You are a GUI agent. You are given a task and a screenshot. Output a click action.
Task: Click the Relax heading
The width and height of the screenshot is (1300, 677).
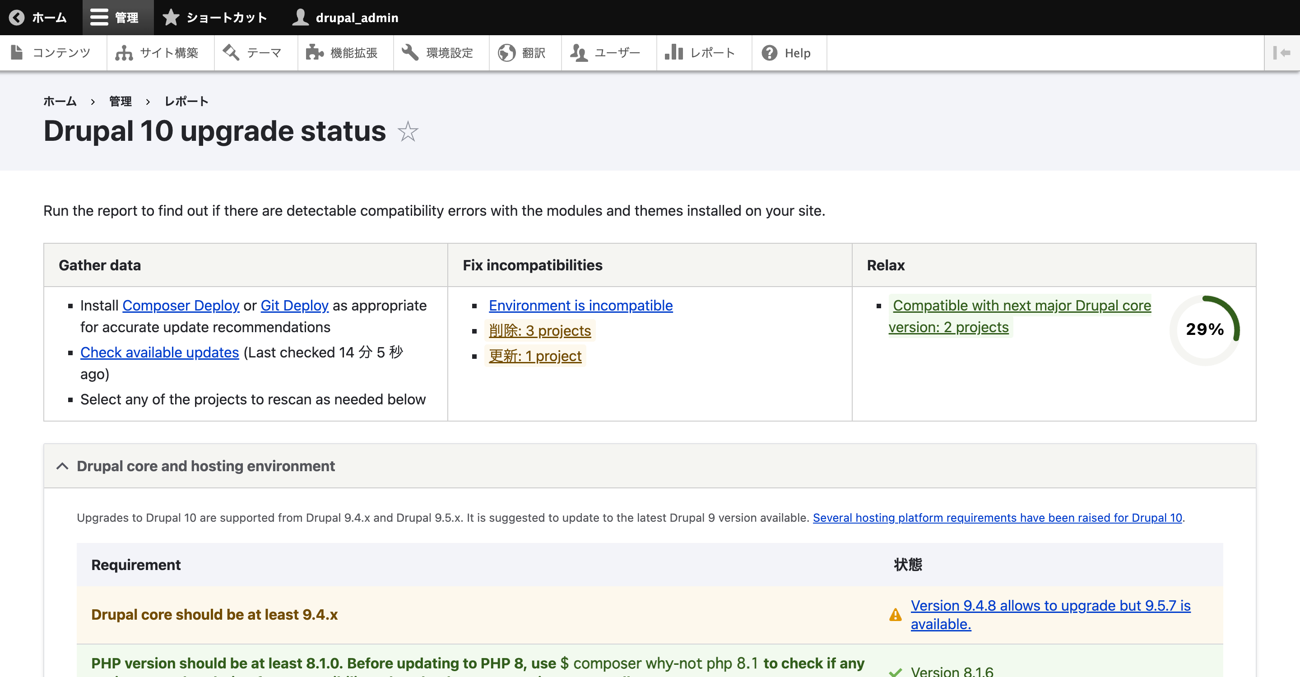tap(886, 265)
